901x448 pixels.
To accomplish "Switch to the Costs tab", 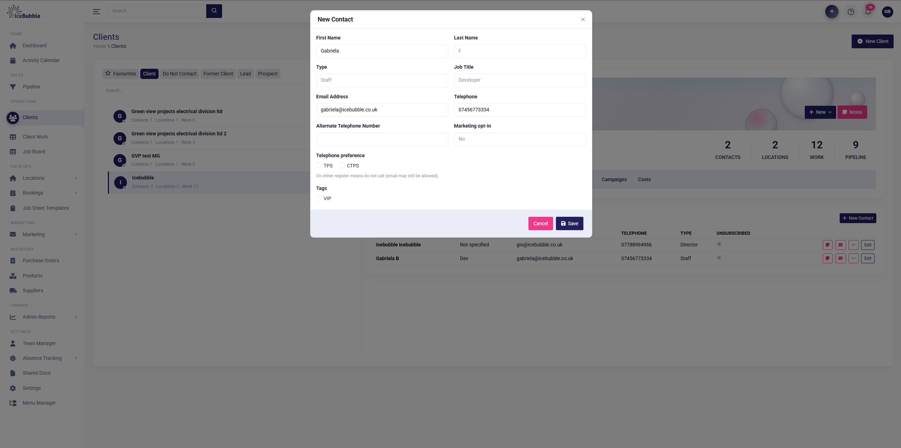I will [644, 180].
